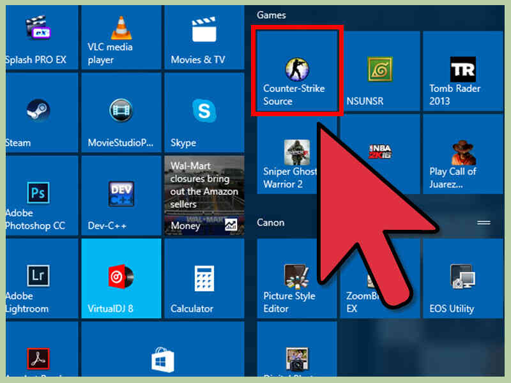Open the Adobe Acrobat Reader tile
The height and width of the screenshot is (383, 511).
tap(42, 349)
